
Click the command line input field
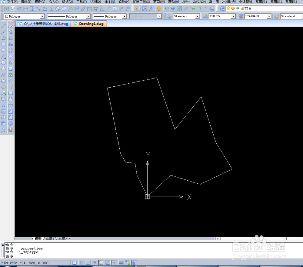coord(154,256)
